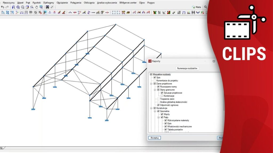Open the Połączenia menu
The width and height of the screenshot is (273, 153).
[76, 3]
